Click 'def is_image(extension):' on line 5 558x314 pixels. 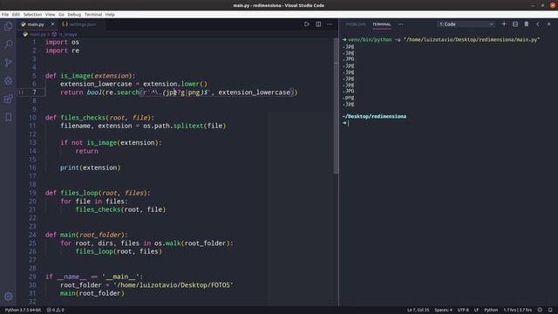pyautogui.click(x=91, y=76)
